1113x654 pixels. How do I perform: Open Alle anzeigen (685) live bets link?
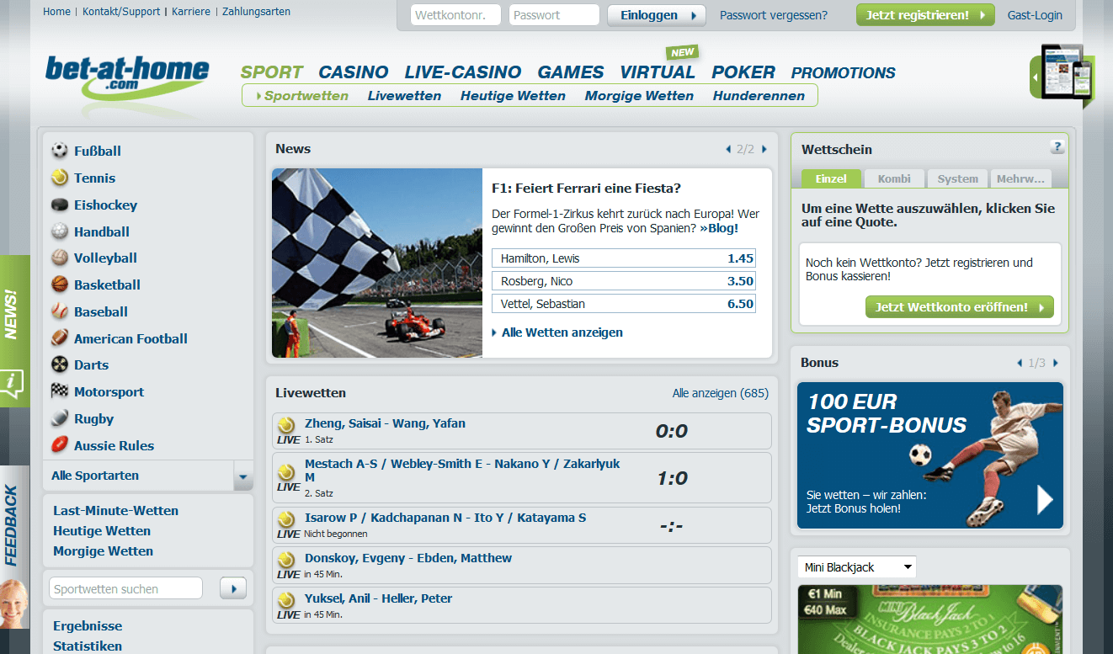coord(721,393)
